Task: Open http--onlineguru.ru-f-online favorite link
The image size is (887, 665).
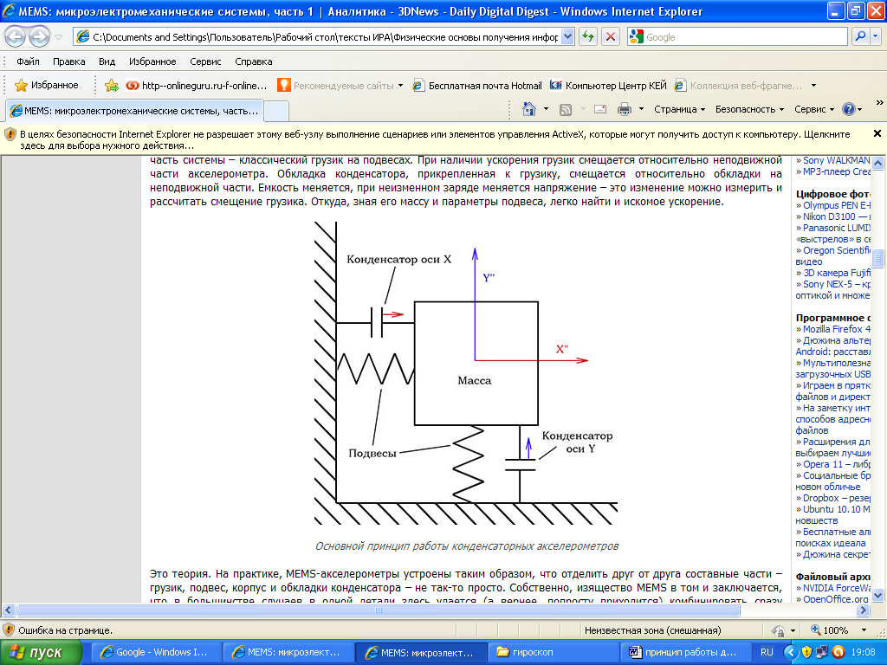Action: click(x=197, y=86)
